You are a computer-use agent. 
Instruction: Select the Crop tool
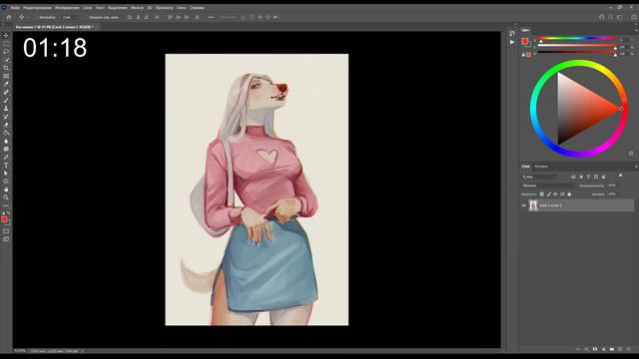click(x=6, y=68)
